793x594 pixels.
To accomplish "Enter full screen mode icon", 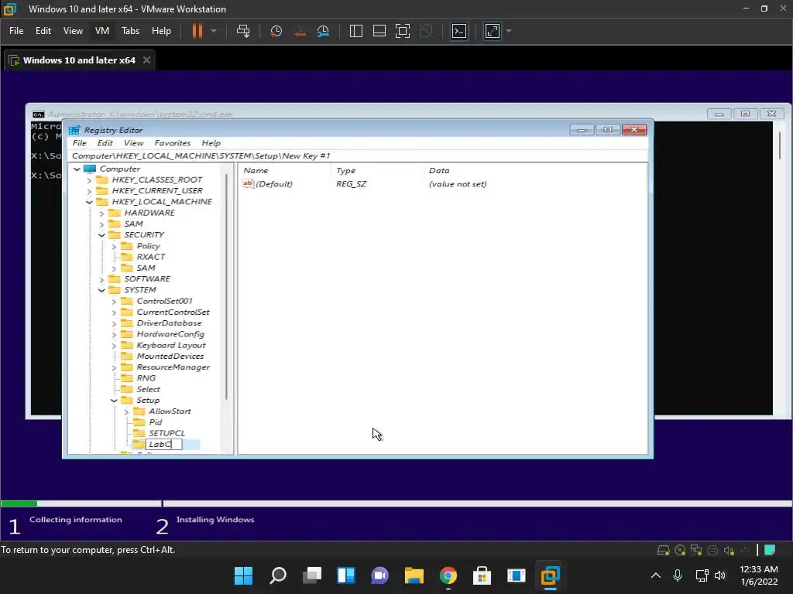I will point(403,31).
